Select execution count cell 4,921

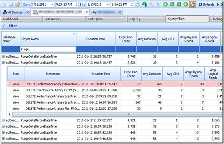click(x=126, y=120)
